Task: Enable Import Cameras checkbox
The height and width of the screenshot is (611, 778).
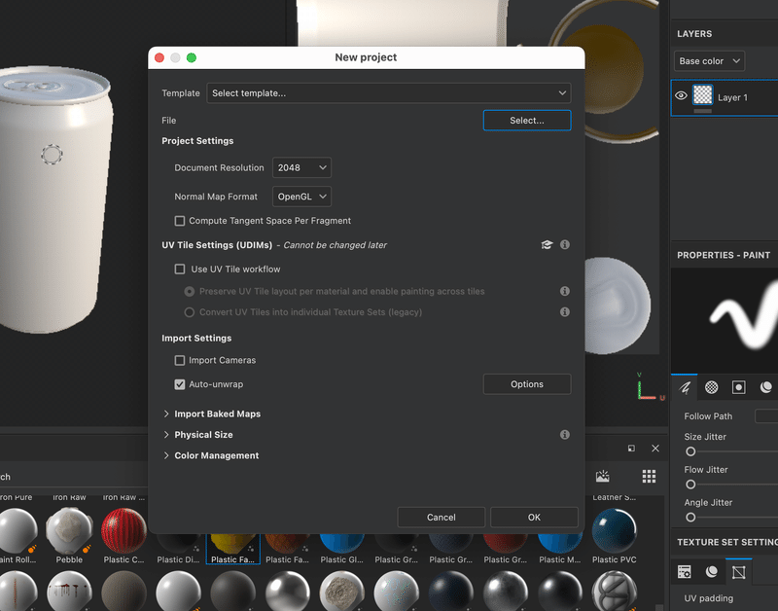Action: (180, 360)
